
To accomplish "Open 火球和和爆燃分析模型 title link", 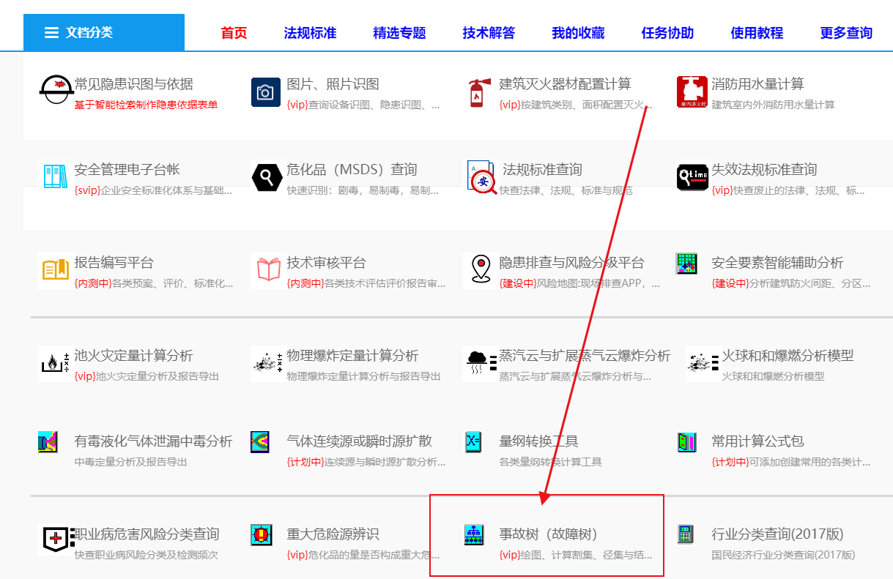I will [788, 356].
